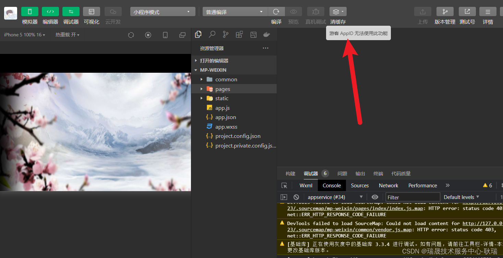503x258 pixels.
Task: Click the inspect element selector icon
Action: pos(284,185)
